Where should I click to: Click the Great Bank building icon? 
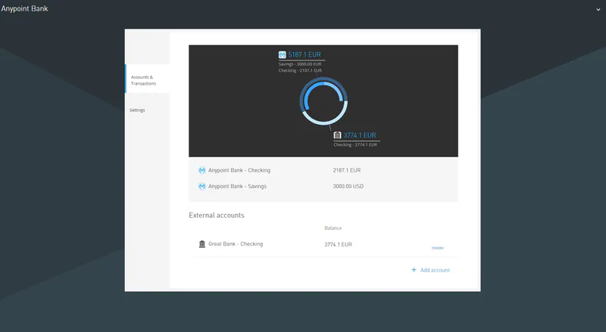pyautogui.click(x=202, y=244)
